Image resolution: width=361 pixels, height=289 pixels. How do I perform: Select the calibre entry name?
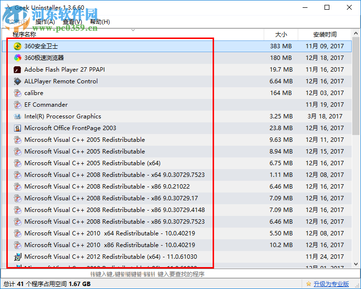click(x=34, y=93)
